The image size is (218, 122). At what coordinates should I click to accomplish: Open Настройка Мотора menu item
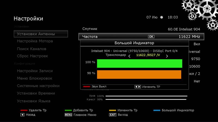click(35, 41)
